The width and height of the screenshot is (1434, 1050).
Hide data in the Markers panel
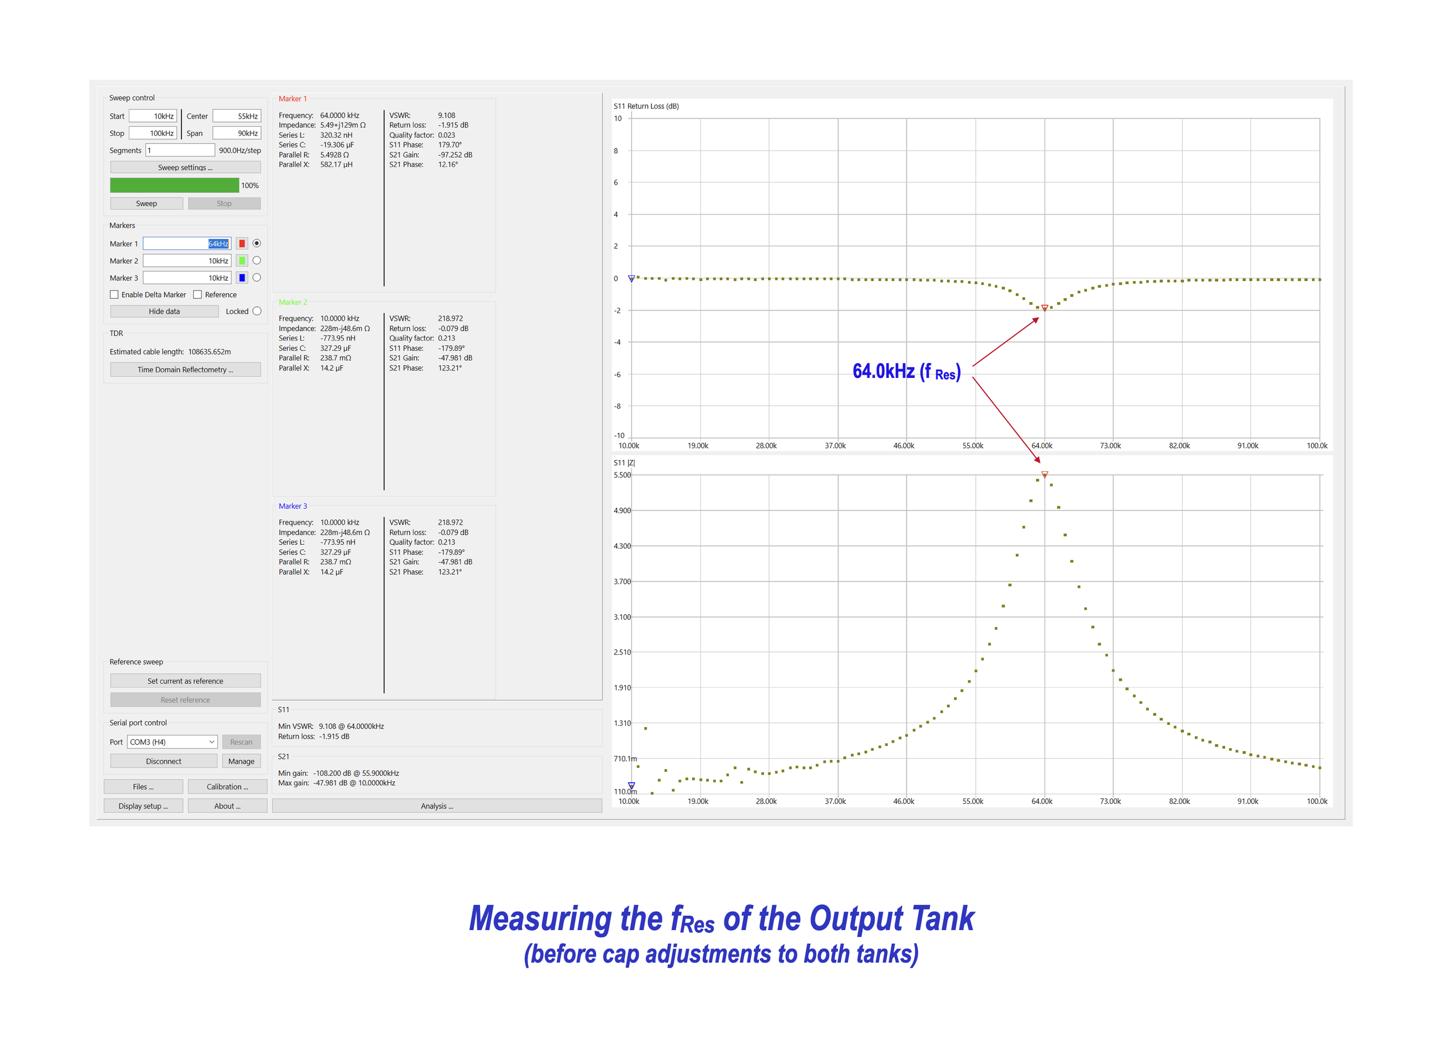164,311
